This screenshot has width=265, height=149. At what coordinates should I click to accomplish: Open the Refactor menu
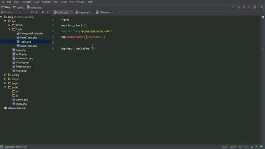47,2
